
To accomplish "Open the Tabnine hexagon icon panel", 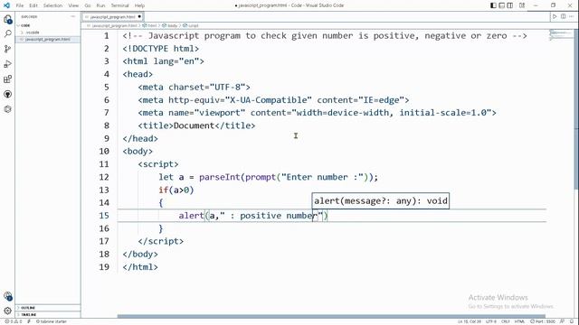I will pyautogui.click(x=7, y=109).
